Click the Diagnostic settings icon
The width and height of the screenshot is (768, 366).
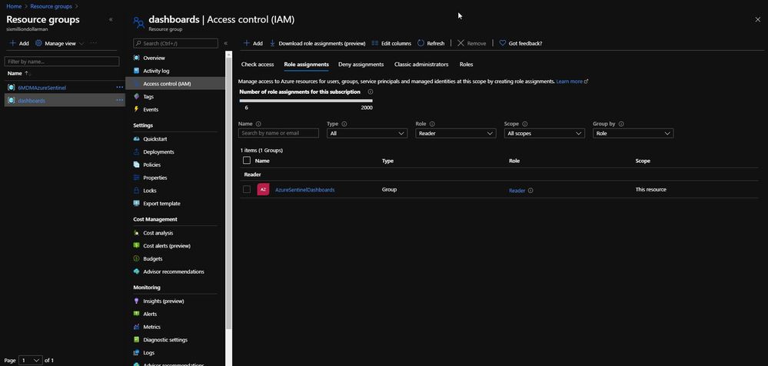(x=137, y=340)
